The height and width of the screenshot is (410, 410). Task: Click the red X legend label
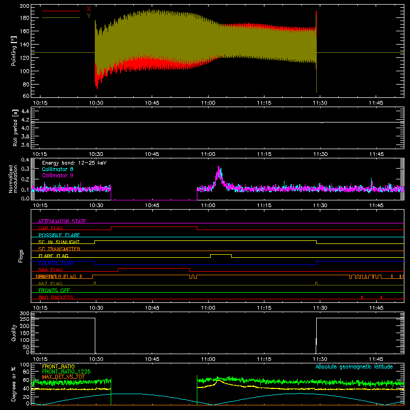click(89, 9)
